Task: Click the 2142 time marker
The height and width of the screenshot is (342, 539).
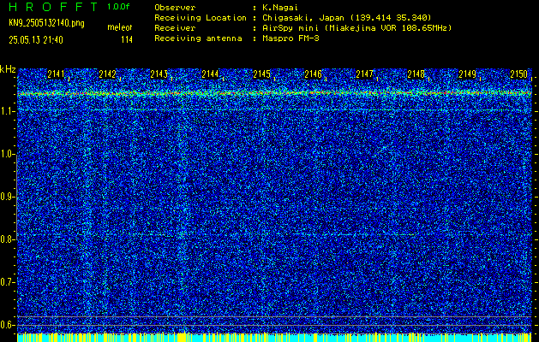Action: [x=107, y=74]
